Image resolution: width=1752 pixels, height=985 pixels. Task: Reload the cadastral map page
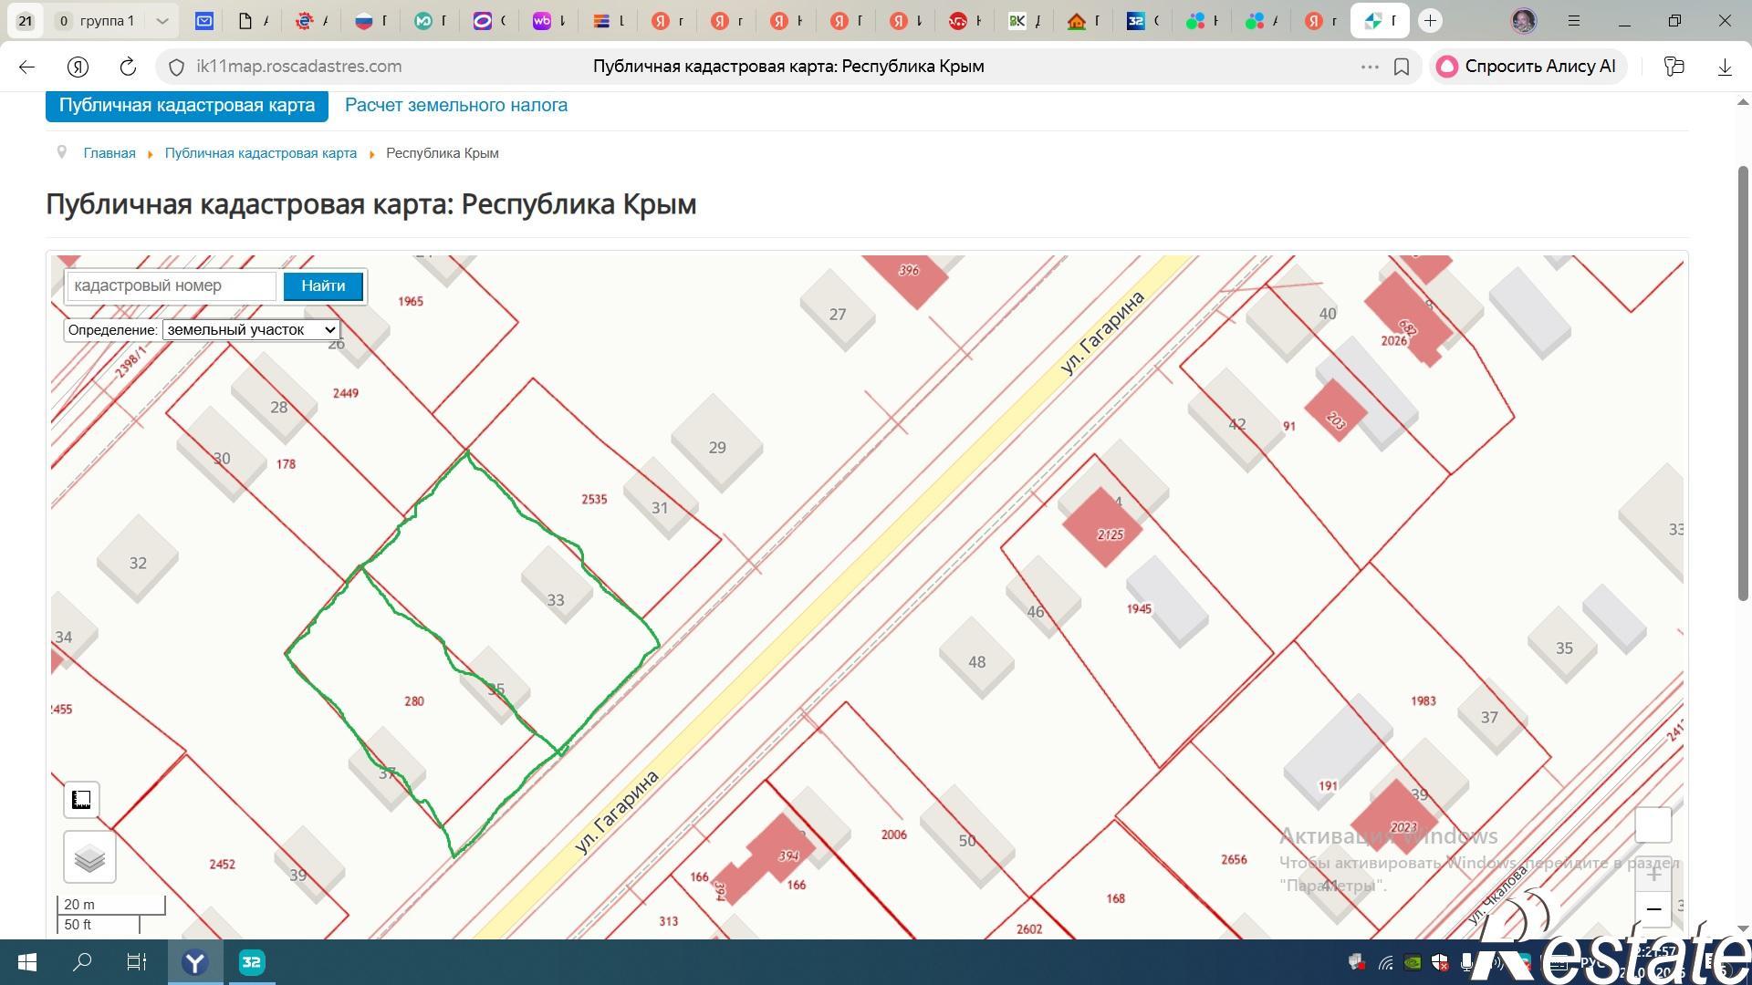click(128, 67)
